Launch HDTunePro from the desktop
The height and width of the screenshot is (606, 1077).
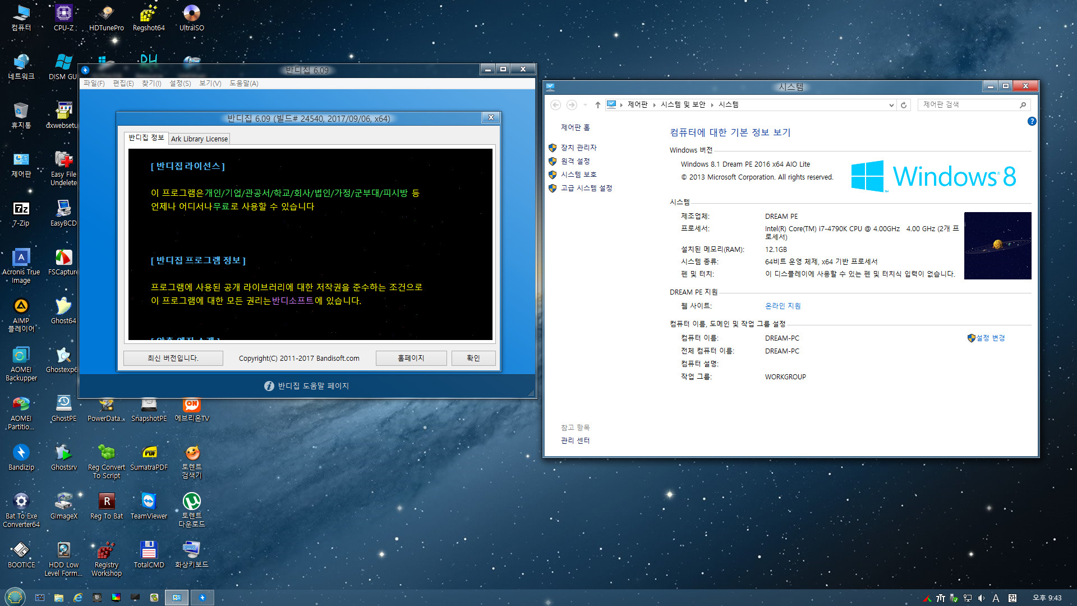tap(106, 18)
